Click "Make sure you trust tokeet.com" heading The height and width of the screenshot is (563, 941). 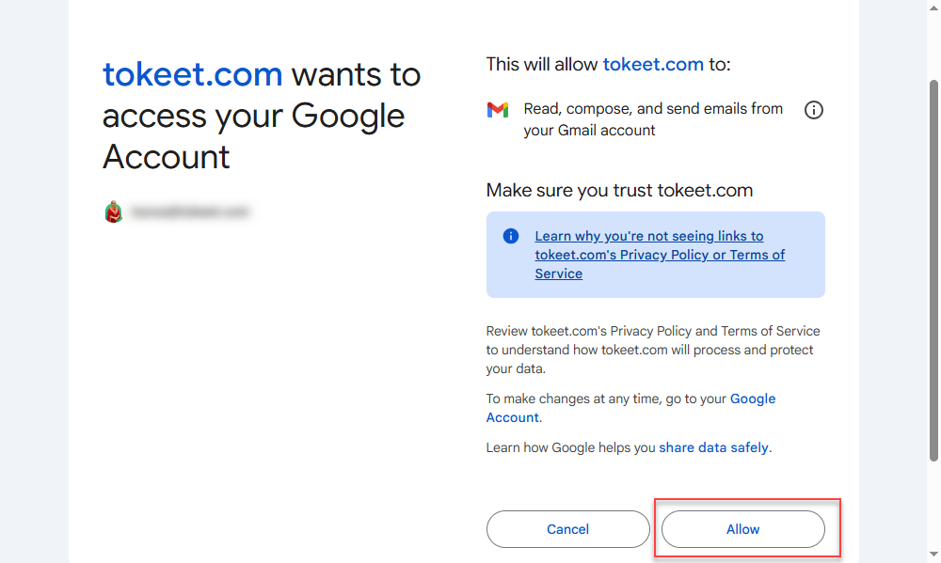tap(619, 191)
